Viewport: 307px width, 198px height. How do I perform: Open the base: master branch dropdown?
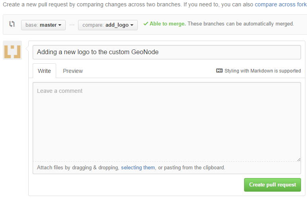pyautogui.click(x=43, y=25)
